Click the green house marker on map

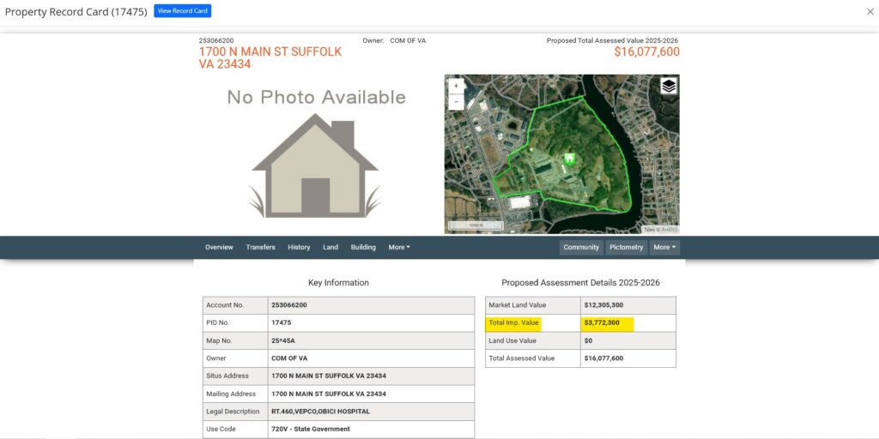click(x=568, y=159)
